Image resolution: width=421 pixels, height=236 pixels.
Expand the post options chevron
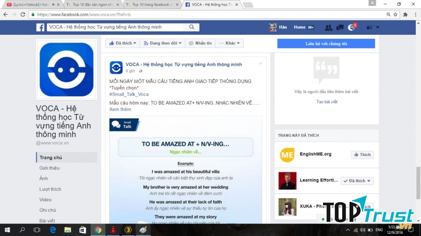click(260, 64)
